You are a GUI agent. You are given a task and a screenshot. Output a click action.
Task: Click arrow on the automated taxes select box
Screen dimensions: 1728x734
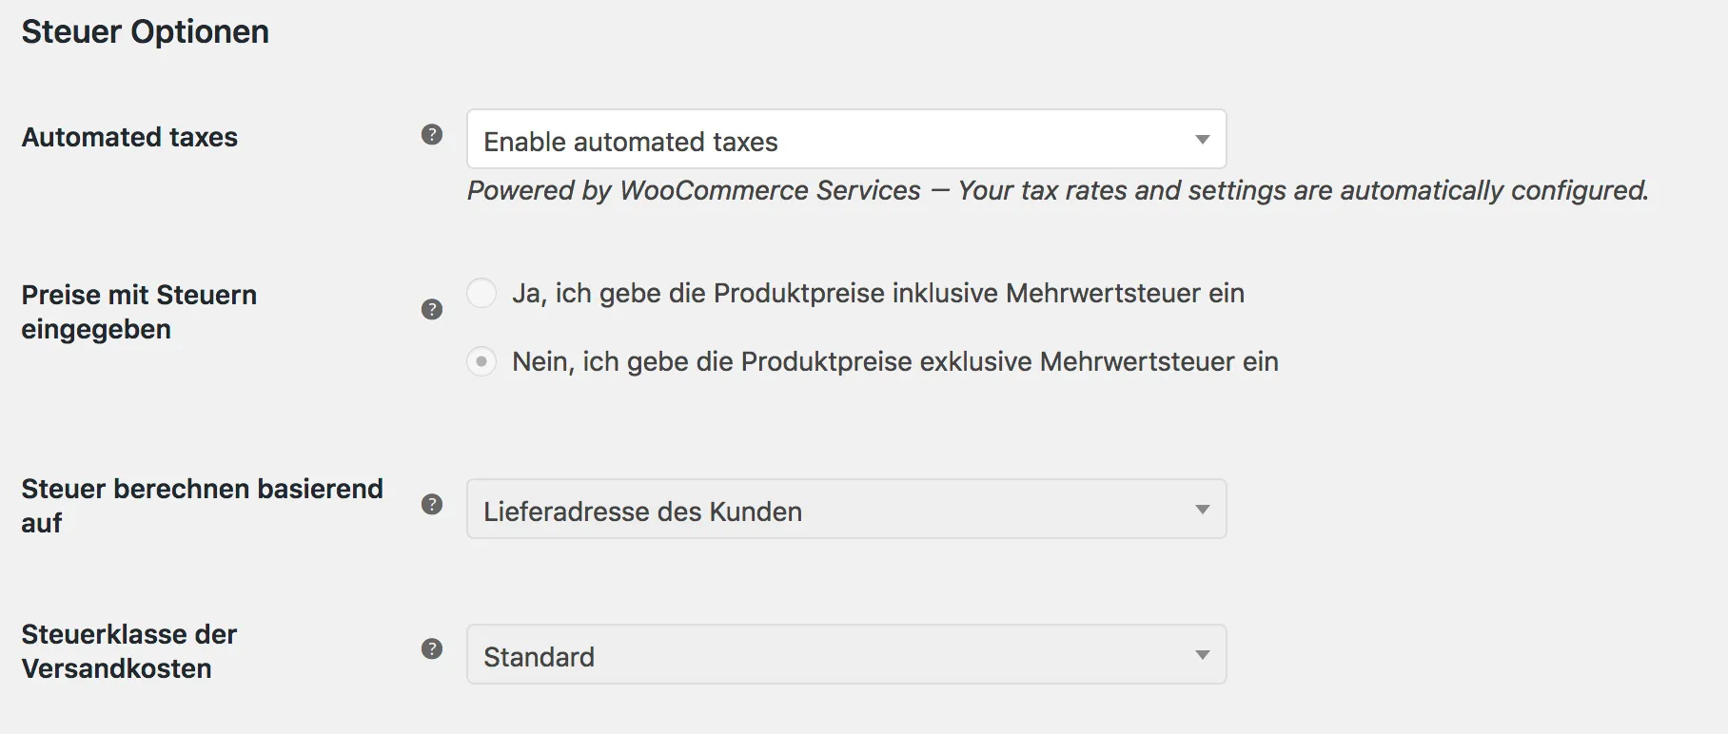(x=1203, y=140)
